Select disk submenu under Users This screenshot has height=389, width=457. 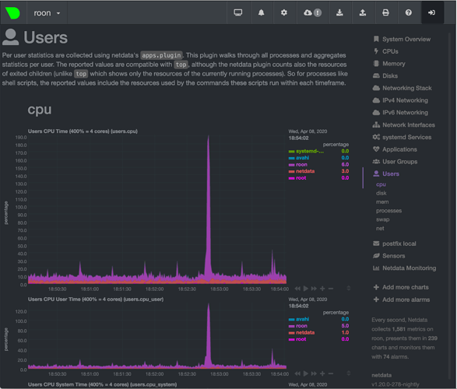tap(381, 193)
